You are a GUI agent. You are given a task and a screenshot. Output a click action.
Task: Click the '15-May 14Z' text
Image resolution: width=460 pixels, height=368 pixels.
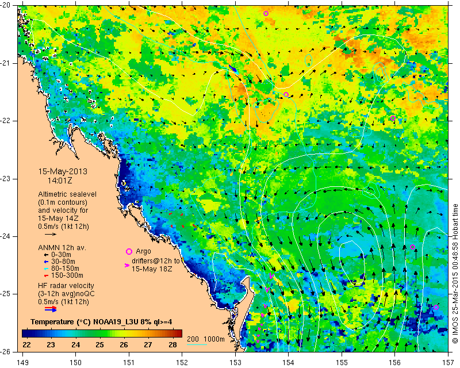pos(57,218)
